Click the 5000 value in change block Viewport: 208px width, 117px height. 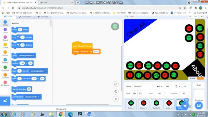click(96, 51)
